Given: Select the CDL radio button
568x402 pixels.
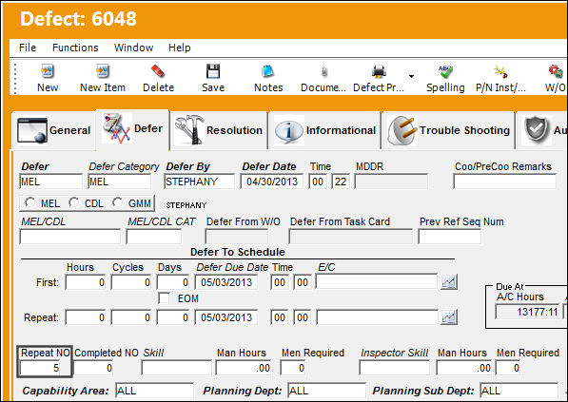Looking at the screenshot, I should pyautogui.click(x=73, y=202).
